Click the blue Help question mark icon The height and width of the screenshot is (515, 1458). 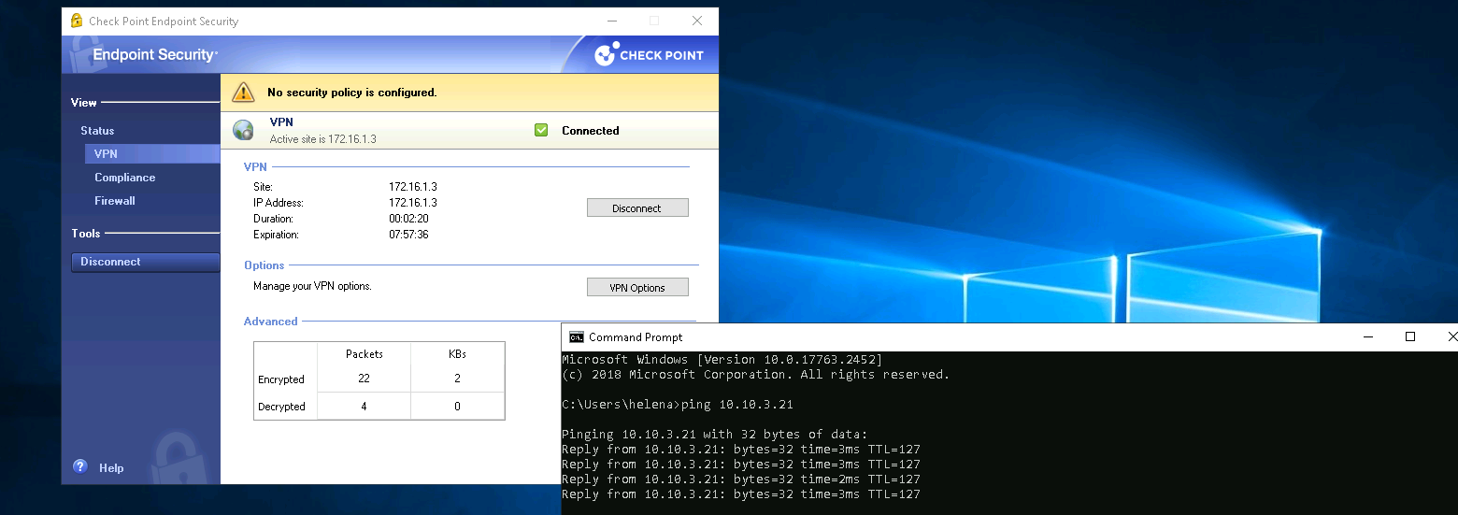[x=80, y=466]
